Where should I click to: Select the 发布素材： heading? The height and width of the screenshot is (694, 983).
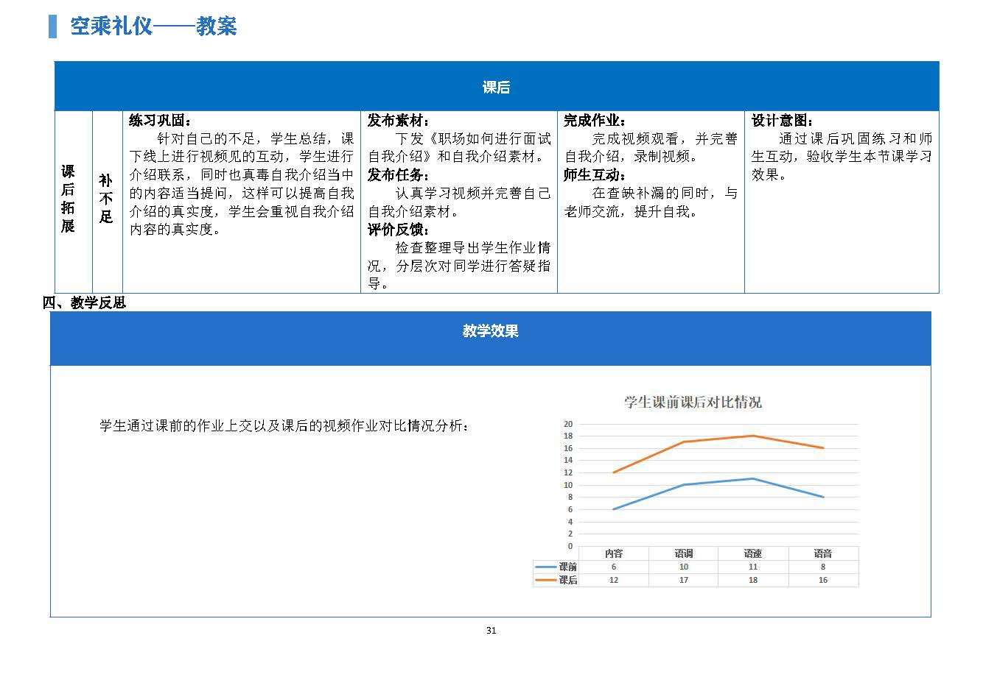(399, 121)
